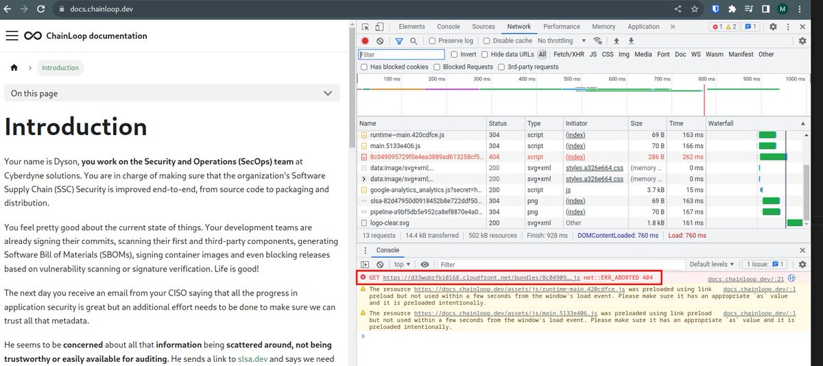
Task: Activate the inspect element picker icon
Action: 366,27
